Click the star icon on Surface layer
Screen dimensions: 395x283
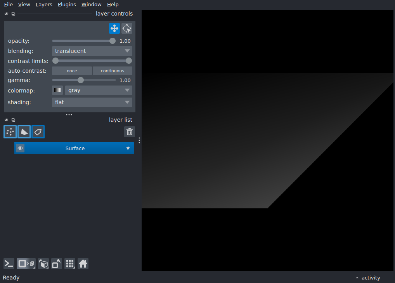[x=128, y=148]
